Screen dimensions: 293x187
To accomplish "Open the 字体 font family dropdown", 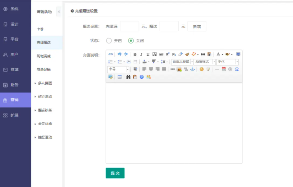I will (x=227, y=62).
